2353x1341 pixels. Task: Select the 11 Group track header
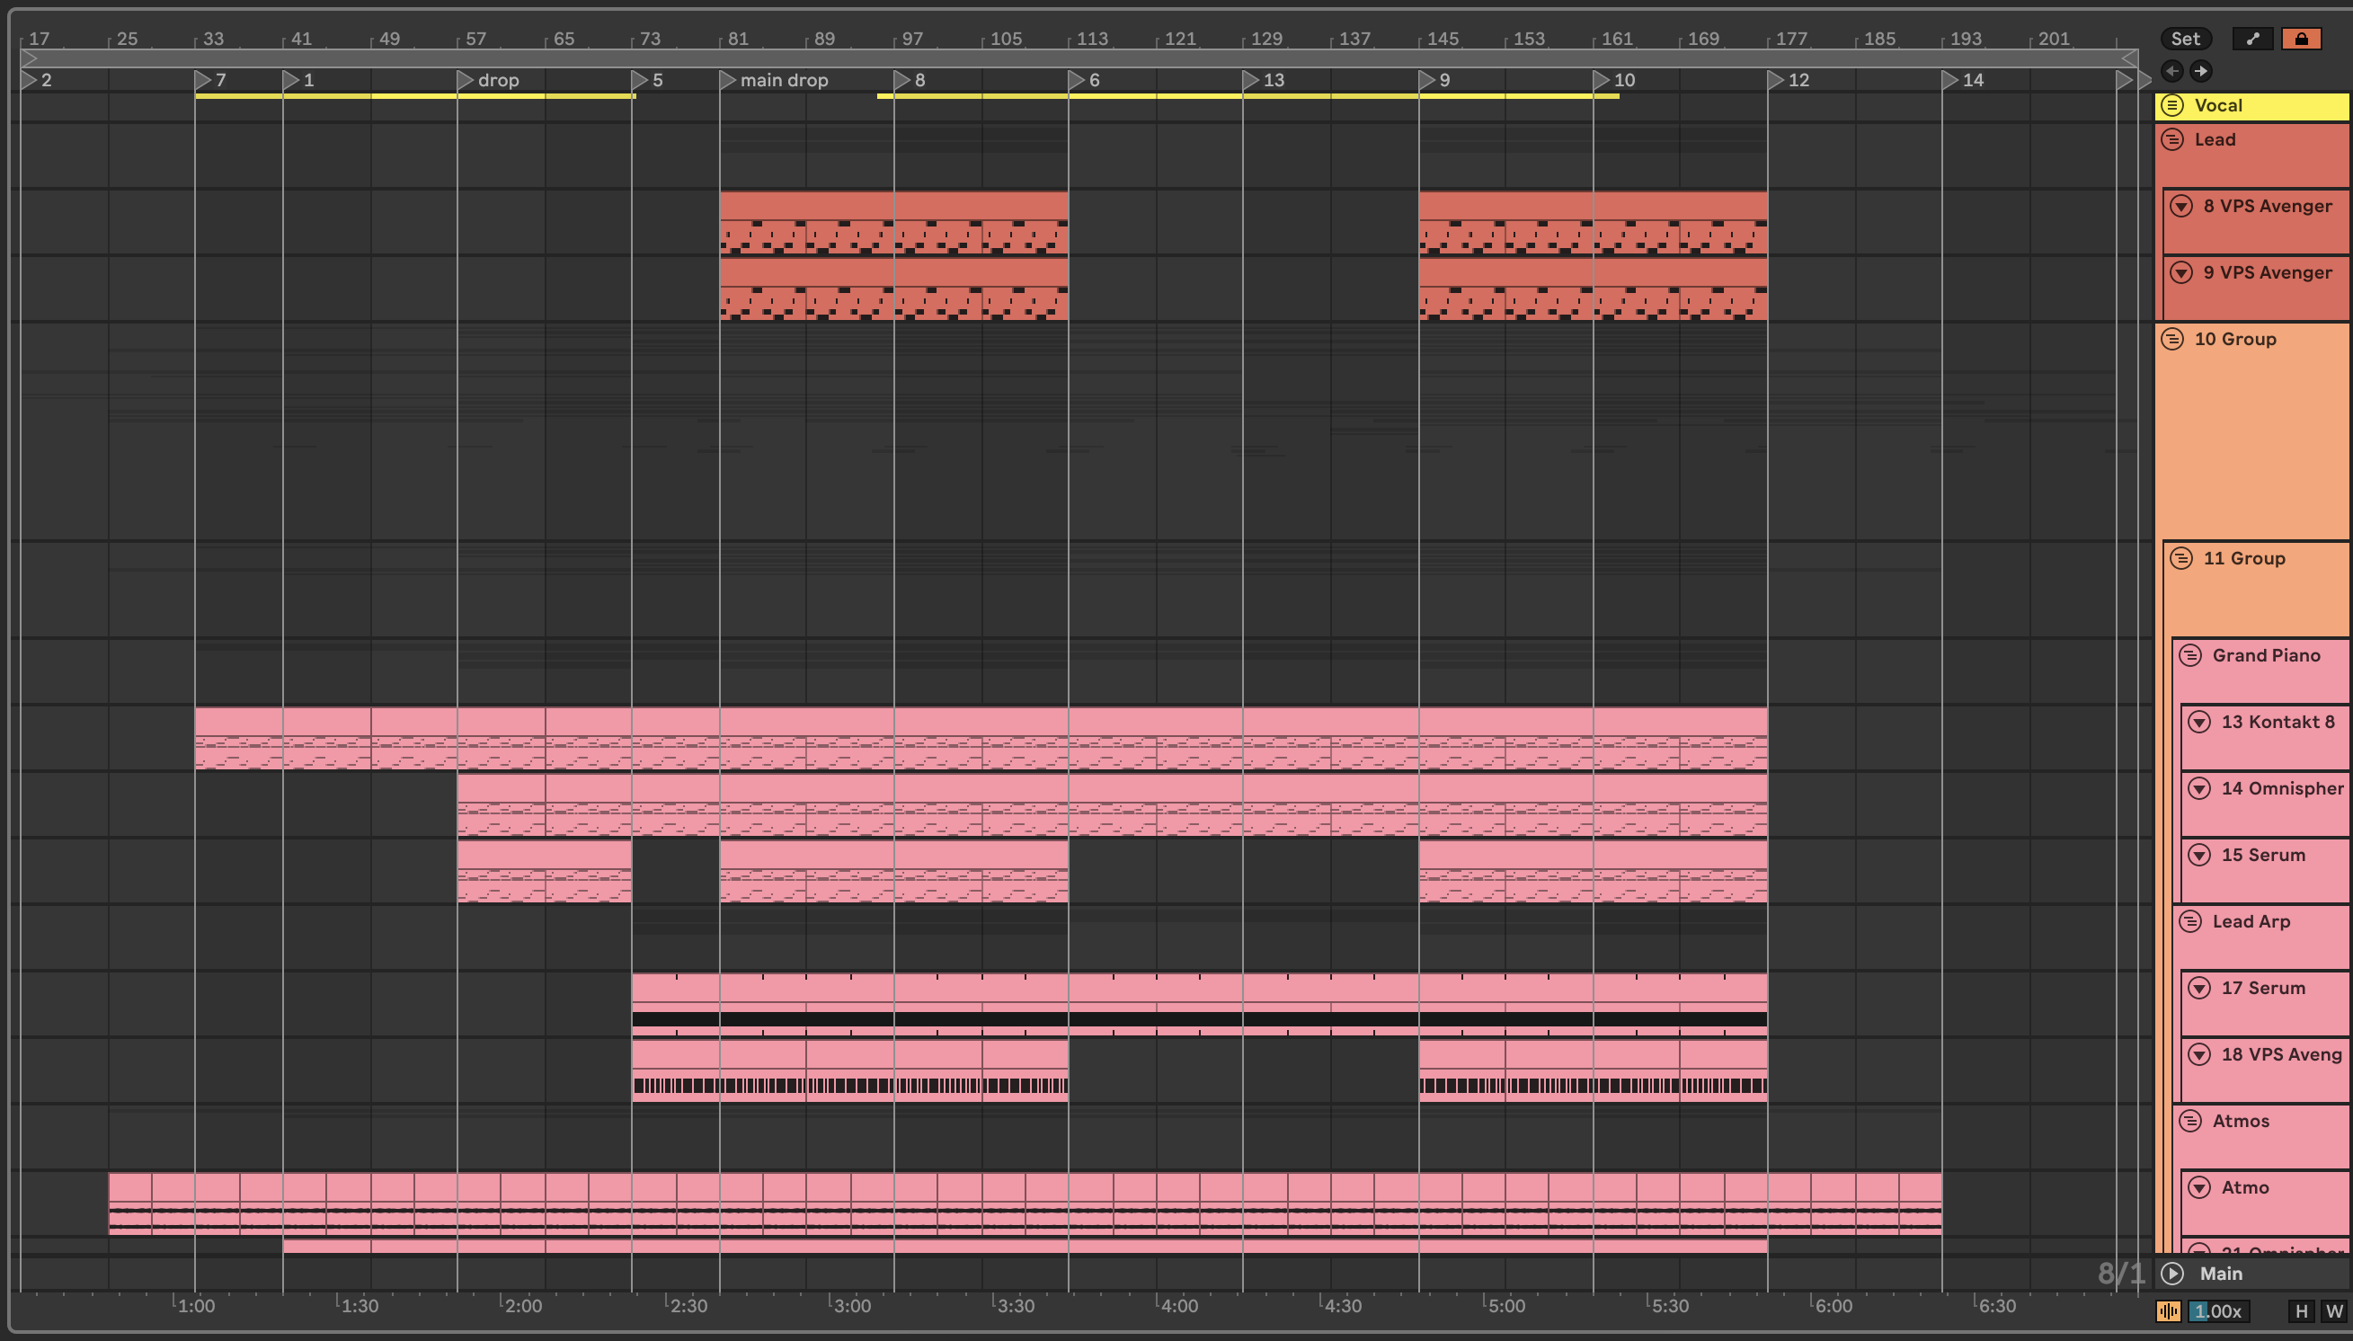[x=2243, y=558]
